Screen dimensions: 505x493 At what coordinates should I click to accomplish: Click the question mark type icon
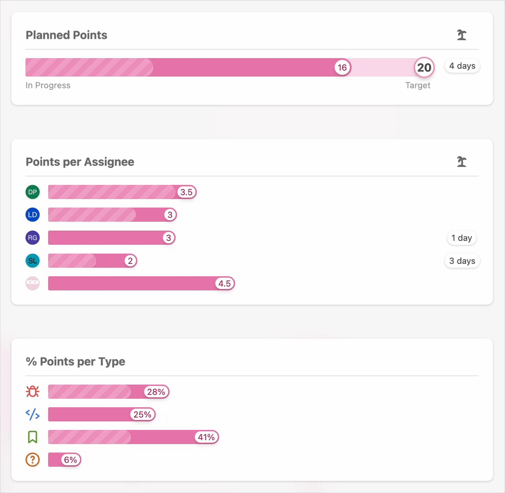click(32, 460)
